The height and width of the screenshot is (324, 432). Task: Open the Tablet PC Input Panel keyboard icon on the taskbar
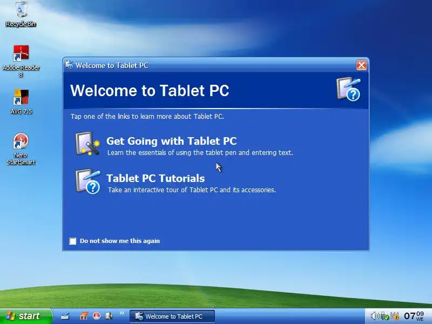[65, 316]
